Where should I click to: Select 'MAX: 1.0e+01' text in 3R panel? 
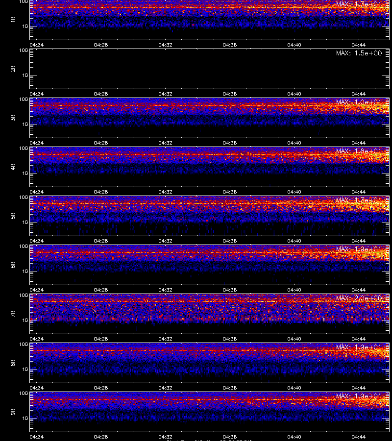tap(359, 102)
